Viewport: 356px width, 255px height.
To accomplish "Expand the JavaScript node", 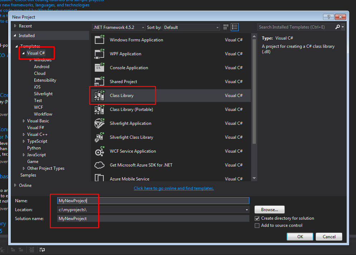I will [24, 155].
